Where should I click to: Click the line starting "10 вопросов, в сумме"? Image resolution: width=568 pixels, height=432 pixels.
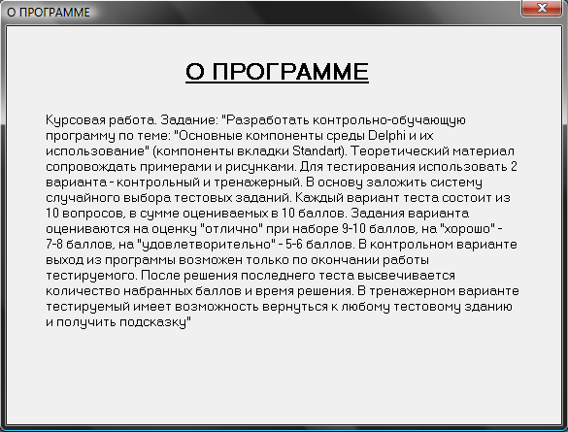tap(257, 213)
